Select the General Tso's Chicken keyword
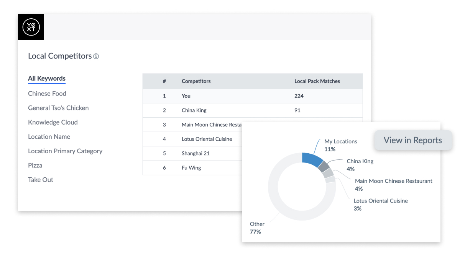This screenshot has height=258, width=460. pos(58,108)
